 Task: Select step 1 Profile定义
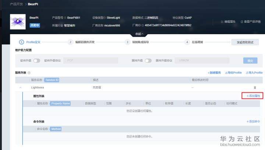(x=30, y=42)
